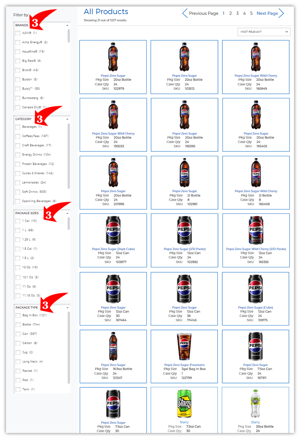This screenshot has height=439, width=308.
Task: Go to page 2
Action: [x=230, y=13]
